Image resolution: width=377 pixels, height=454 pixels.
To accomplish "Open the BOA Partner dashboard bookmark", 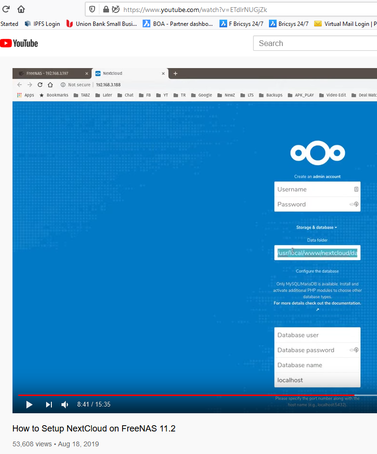I will point(178,23).
